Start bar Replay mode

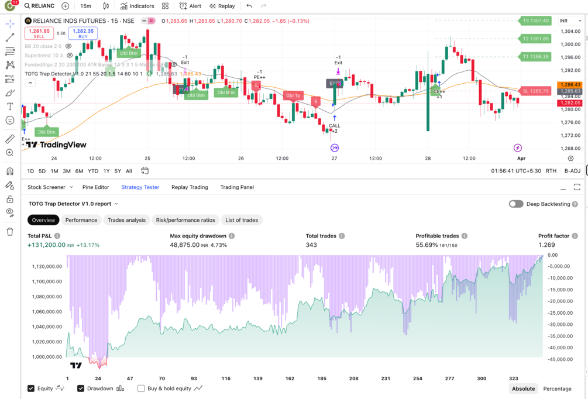pyautogui.click(x=222, y=6)
